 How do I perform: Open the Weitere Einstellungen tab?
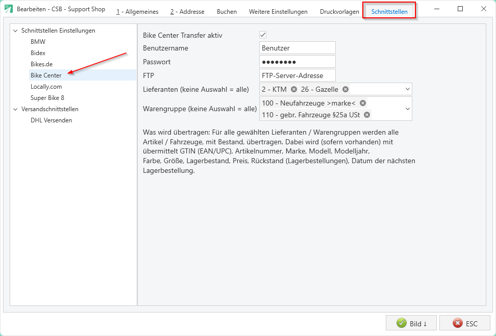278,12
